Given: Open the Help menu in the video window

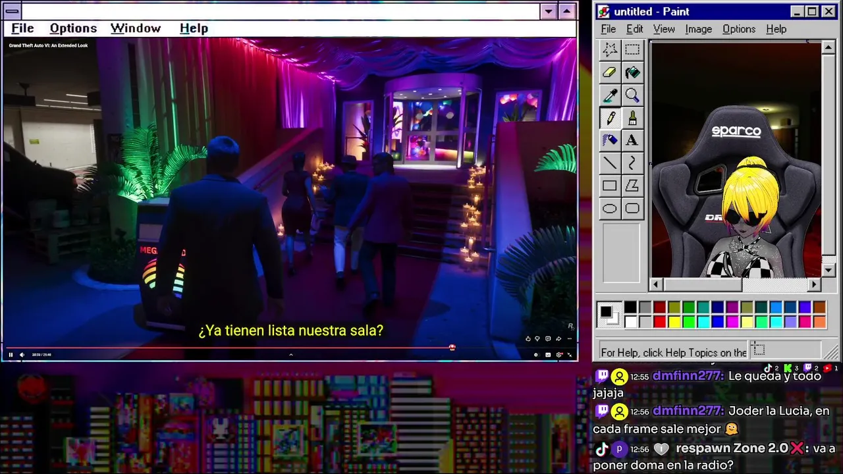Looking at the screenshot, I should click(x=194, y=28).
